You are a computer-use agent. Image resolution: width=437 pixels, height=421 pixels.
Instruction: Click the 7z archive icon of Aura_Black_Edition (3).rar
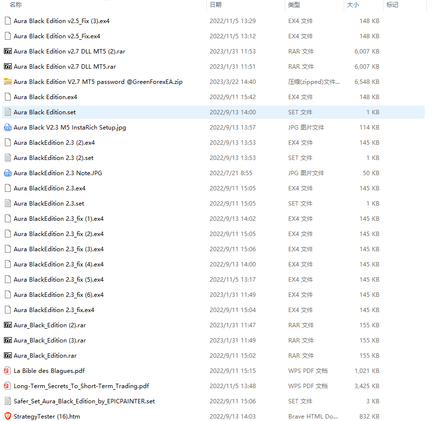click(8, 340)
